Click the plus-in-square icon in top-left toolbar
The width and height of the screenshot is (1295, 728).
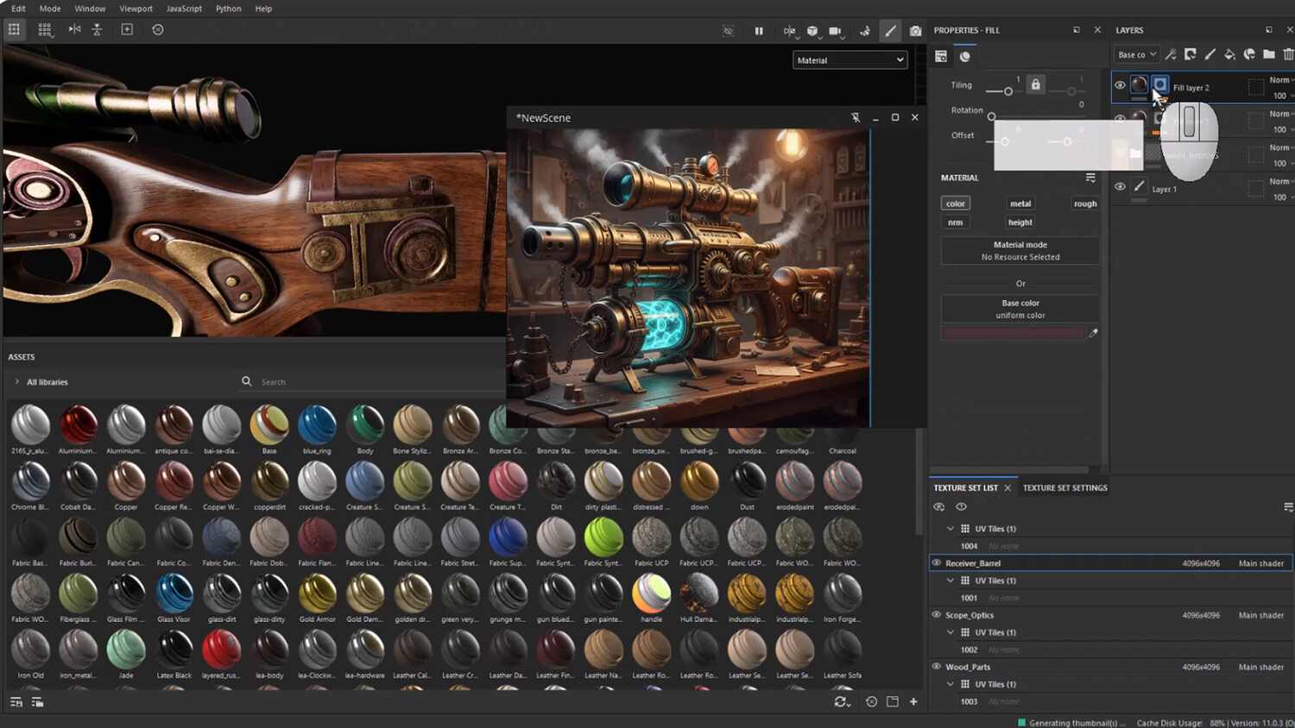(127, 29)
